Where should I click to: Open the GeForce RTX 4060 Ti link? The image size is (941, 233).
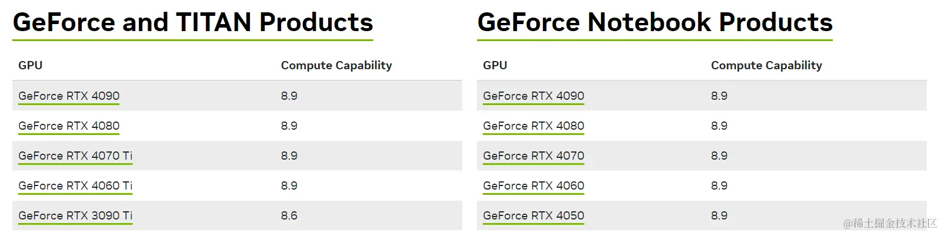(x=75, y=185)
